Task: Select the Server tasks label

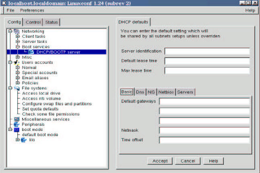Action: 35,42
